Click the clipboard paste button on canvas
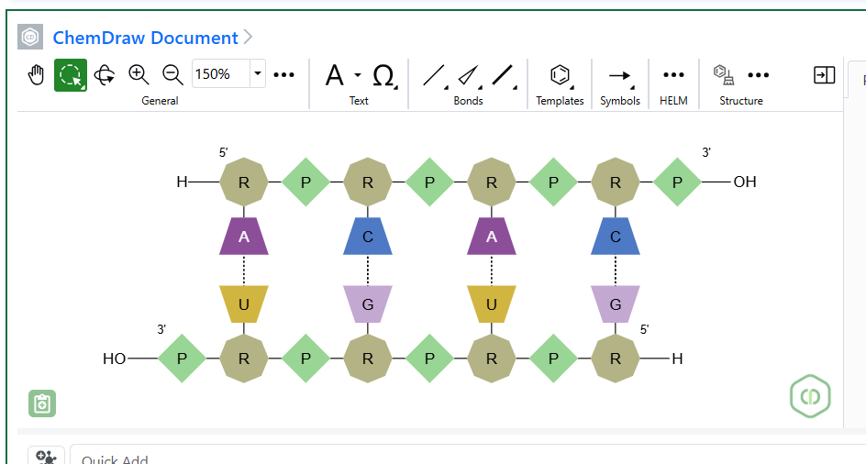866x464 pixels. point(42,403)
